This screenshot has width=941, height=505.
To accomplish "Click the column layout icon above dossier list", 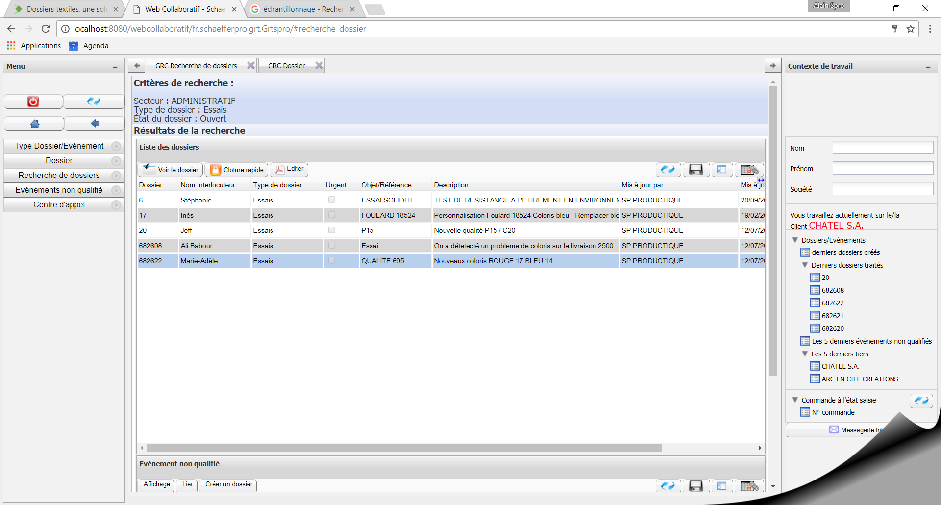I will [721, 170].
